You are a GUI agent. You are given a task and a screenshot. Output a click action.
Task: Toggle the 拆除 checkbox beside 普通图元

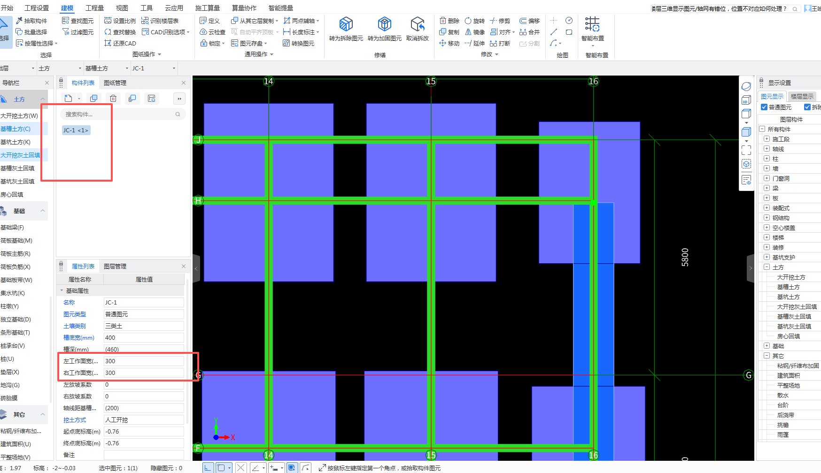coord(807,107)
